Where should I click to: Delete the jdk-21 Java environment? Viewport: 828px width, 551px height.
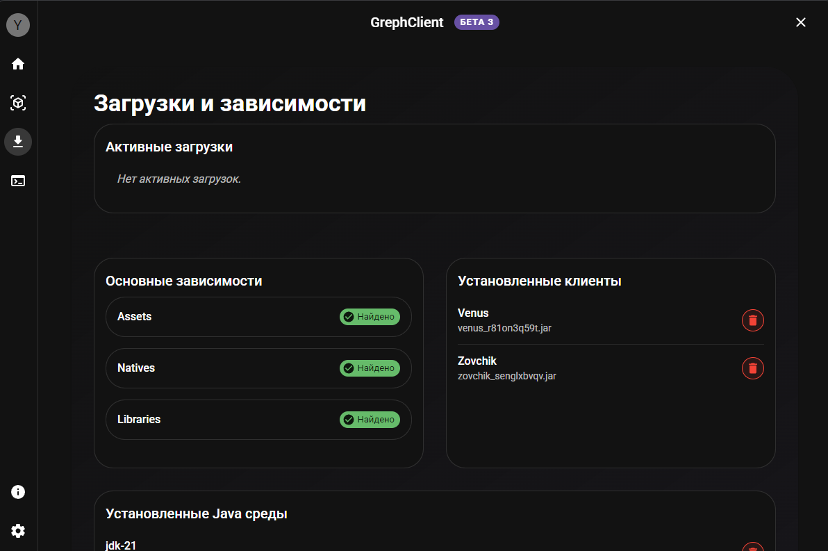[752, 548]
